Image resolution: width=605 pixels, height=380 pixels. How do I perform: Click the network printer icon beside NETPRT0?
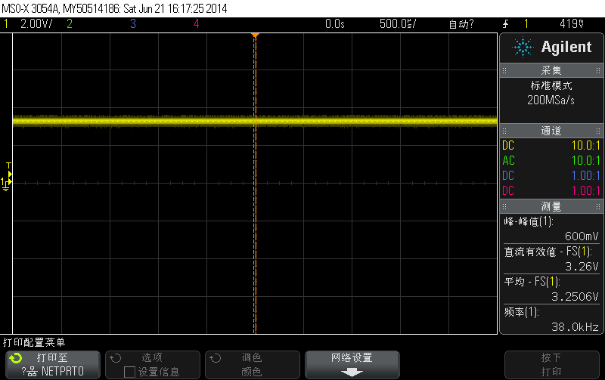pyautogui.click(x=32, y=372)
